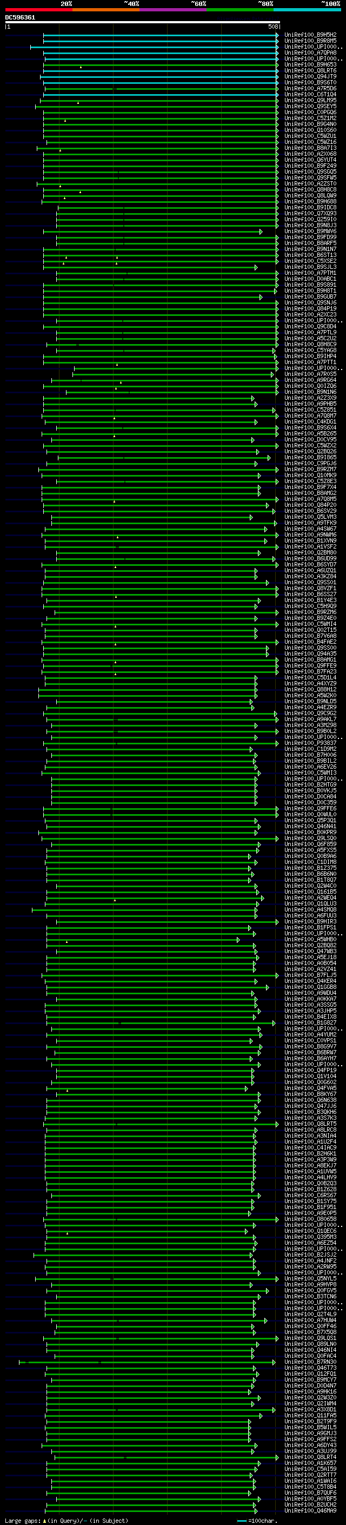Select the label UniRef100_A9PHB5
Viewport: 346px width, 1525px height.
click(x=310, y=404)
